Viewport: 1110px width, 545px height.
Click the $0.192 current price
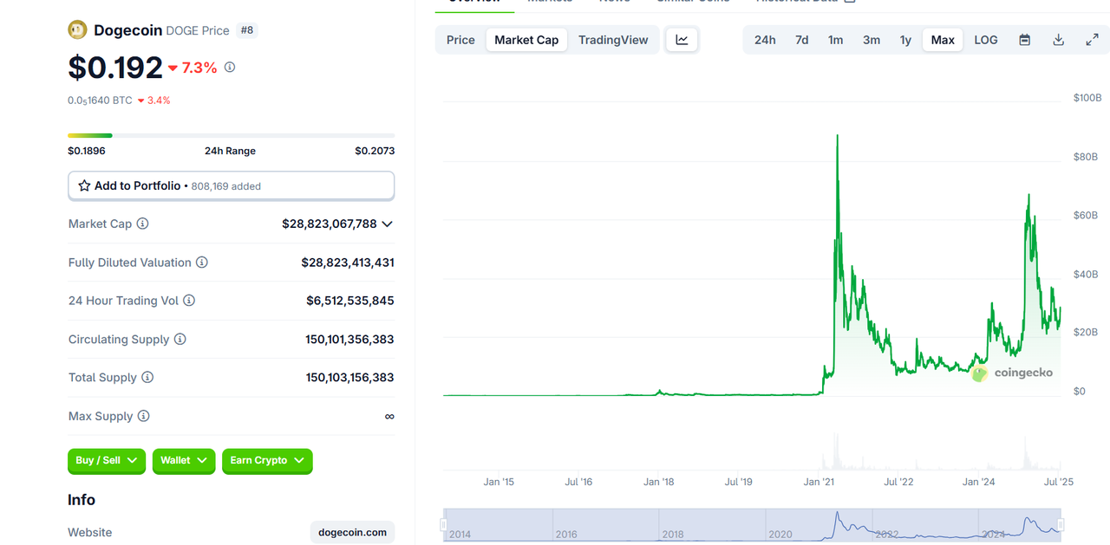pyautogui.click(x=115, y=68)
